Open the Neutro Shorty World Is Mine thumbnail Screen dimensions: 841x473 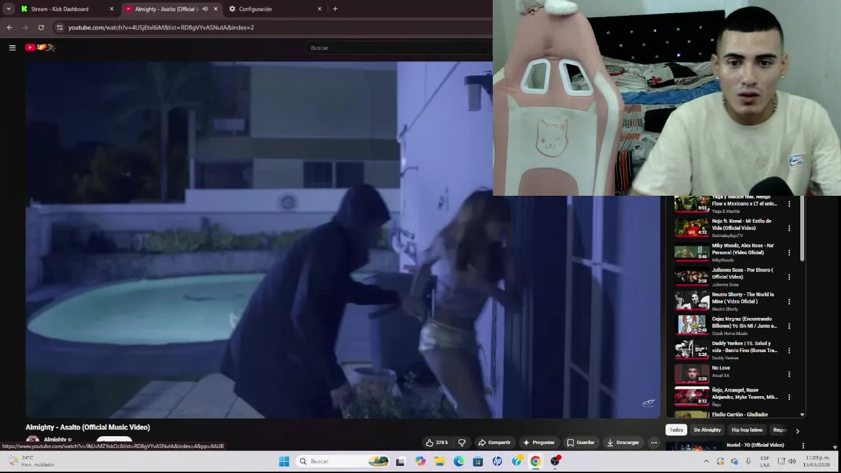[692, 301]
